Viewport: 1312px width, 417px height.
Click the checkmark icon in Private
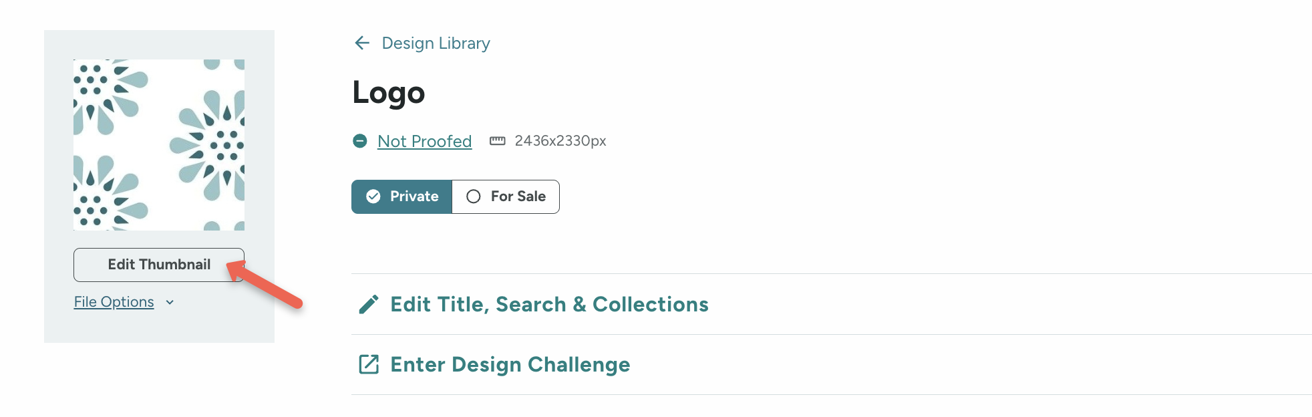[x=373, y=196]
